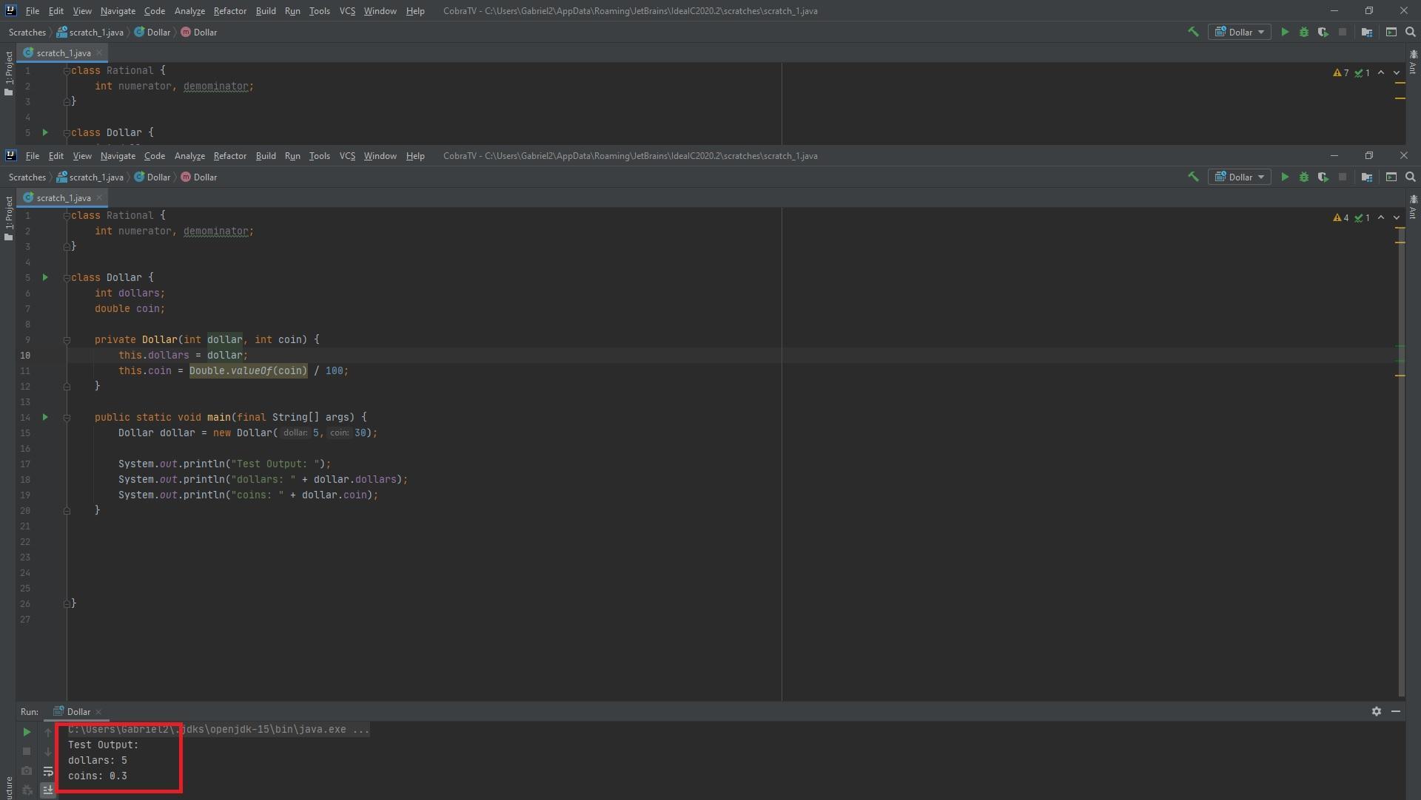This screenshot has height=800, width=1421.
Task: Open Project Structure icon in lower window toolbar
Action: (x=1367, y=177)
